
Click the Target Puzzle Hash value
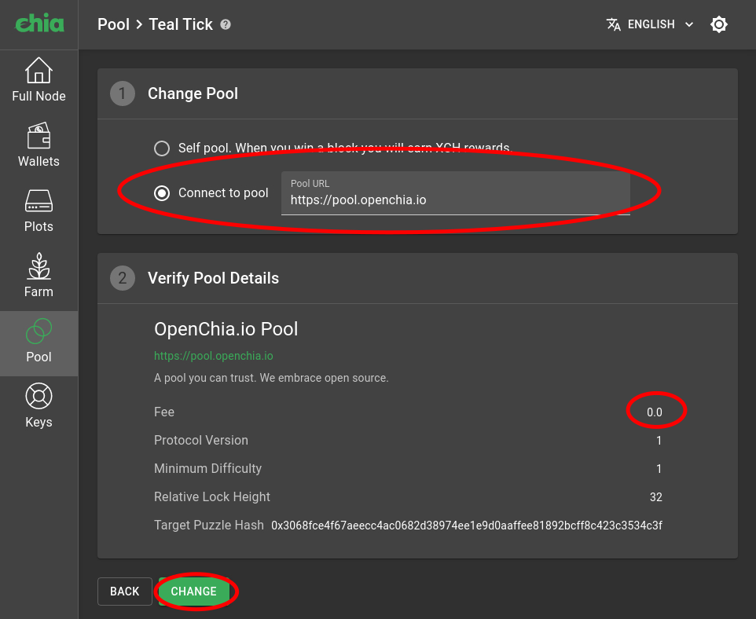click(x=467, y=525)
